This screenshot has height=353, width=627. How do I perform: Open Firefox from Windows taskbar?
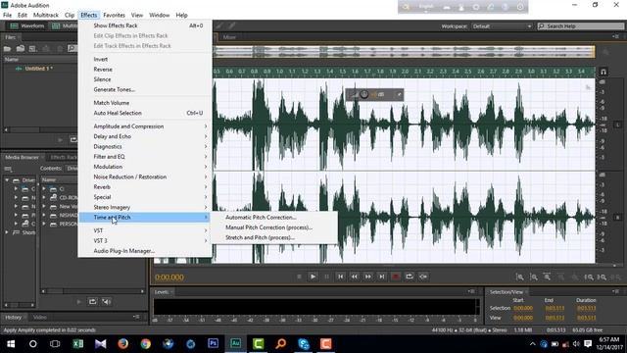(123, 344)
